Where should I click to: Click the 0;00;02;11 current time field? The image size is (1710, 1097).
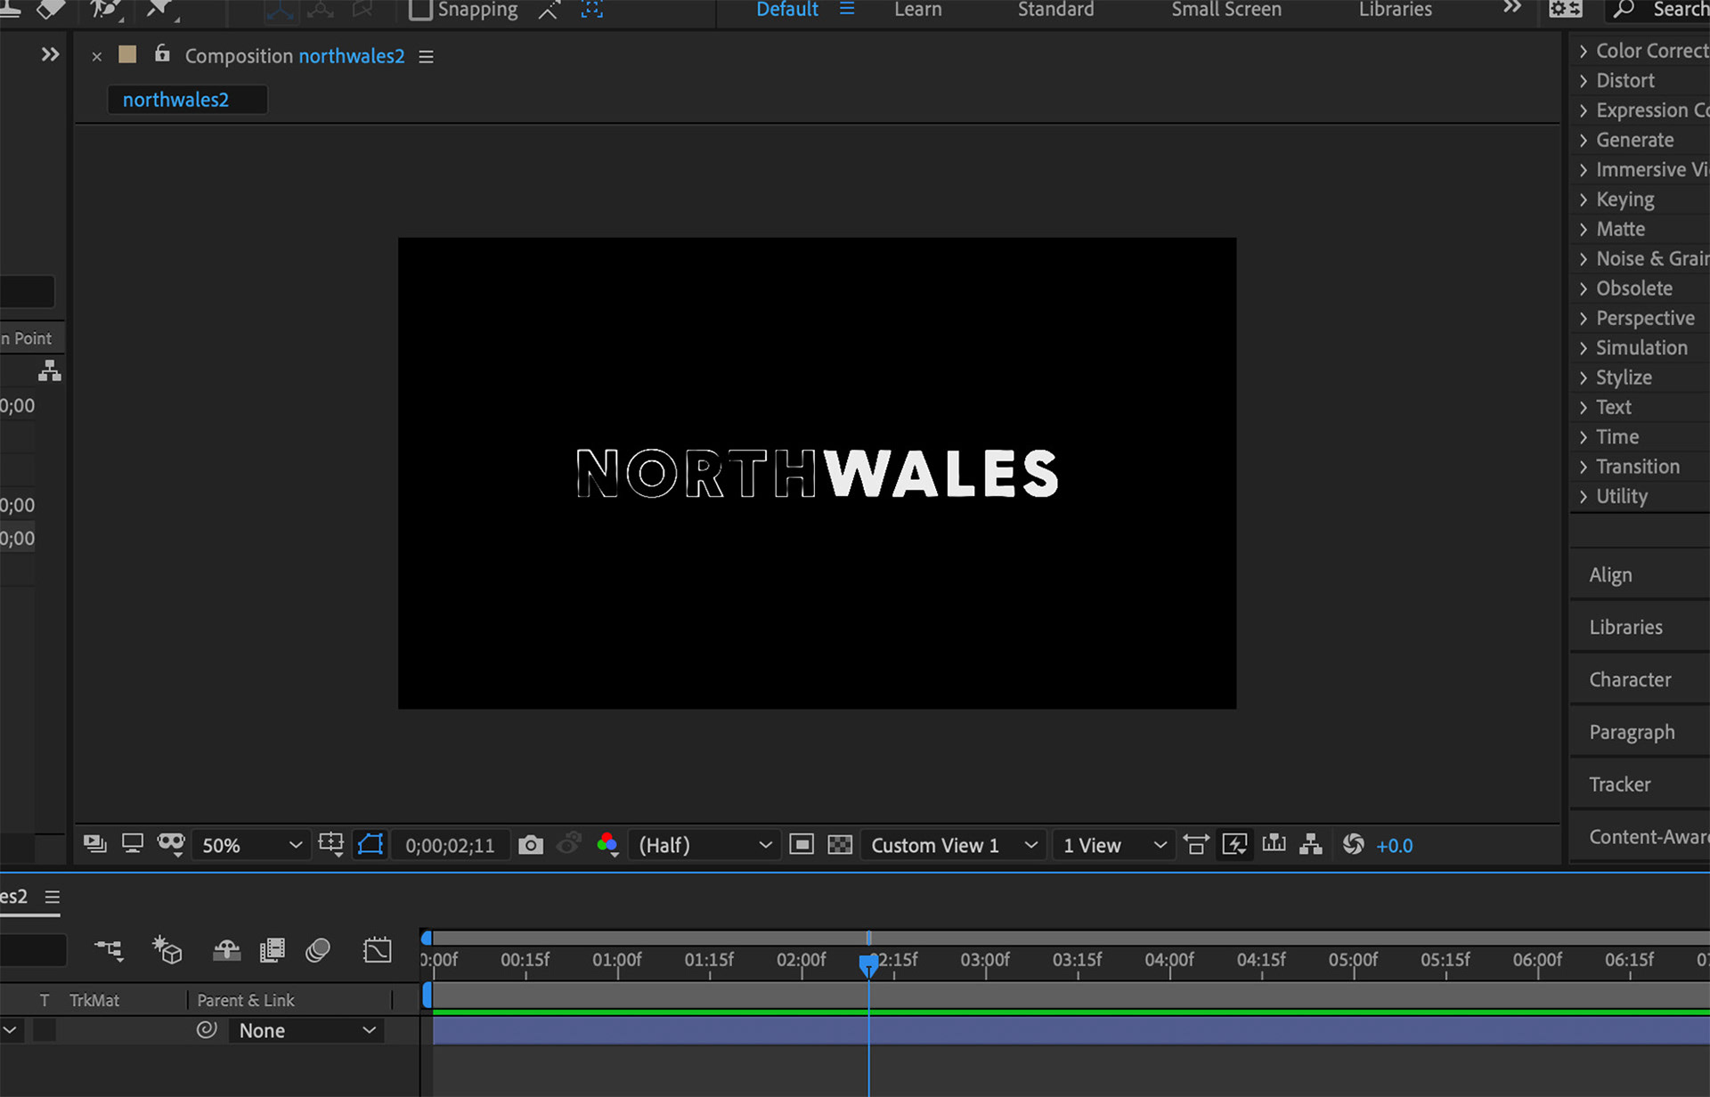[x=450, y=845]
